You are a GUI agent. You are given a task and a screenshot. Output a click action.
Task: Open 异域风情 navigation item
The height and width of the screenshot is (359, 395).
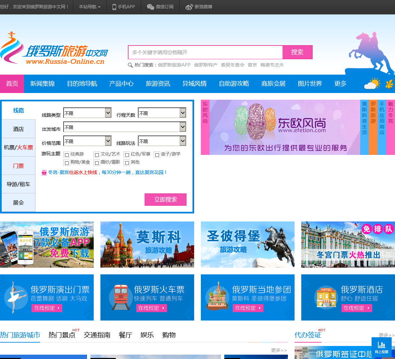194,84
